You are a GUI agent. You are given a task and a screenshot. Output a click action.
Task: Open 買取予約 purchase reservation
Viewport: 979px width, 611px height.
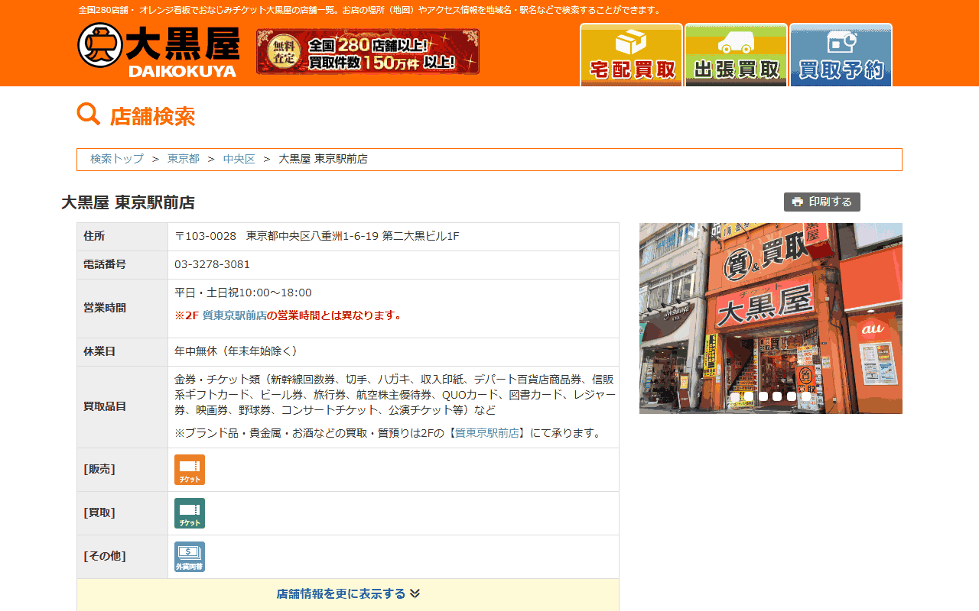pos(841,55)
